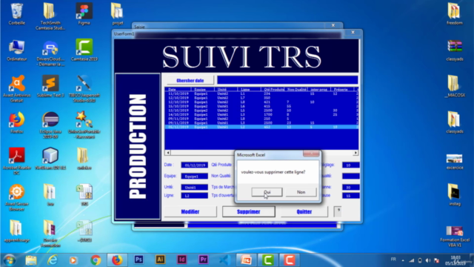The image size is (474, 267).
Task: Click the list's left scroll arrow
Action: pyautogui.click(x=168, y=153)
